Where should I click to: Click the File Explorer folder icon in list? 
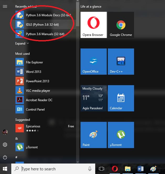tap(20, 62)
